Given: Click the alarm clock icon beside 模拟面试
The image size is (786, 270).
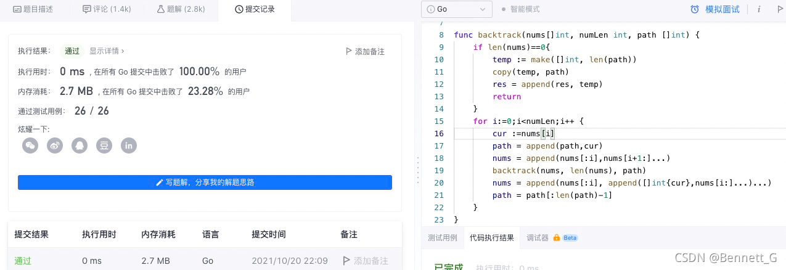Looking at the screenshot, I should click(x=695, y=9).
